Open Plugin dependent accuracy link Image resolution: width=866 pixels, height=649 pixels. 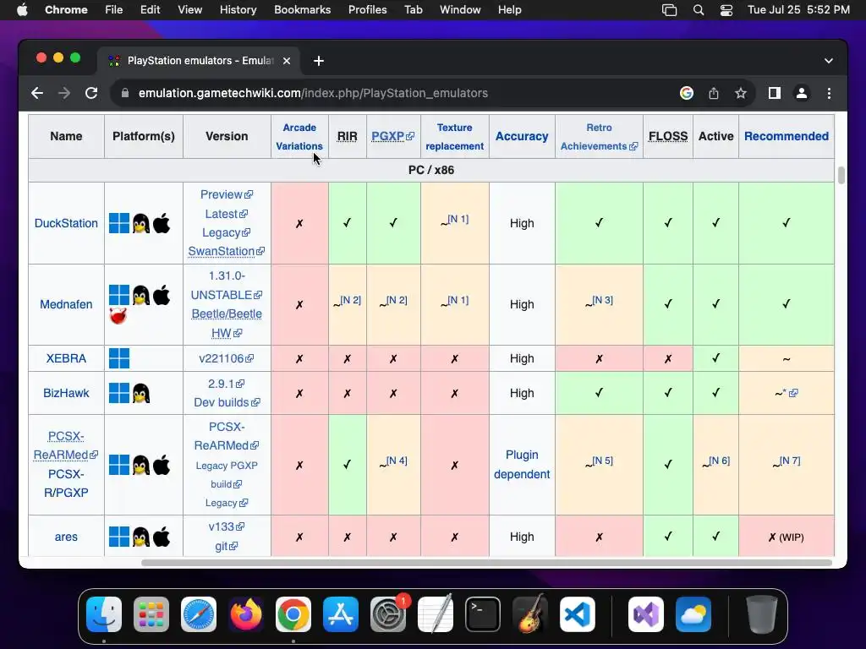coord(522,465)
